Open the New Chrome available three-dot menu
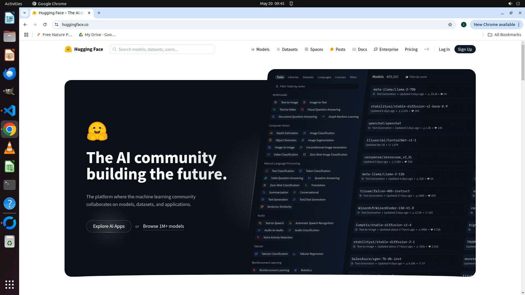 click(x=519, y=25)
